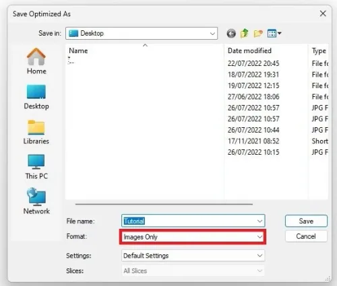
Task: Open the Home location in sidebar
Action: click(36, 61)
